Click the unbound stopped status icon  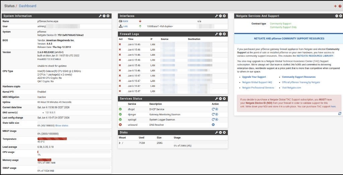(120, 125)
